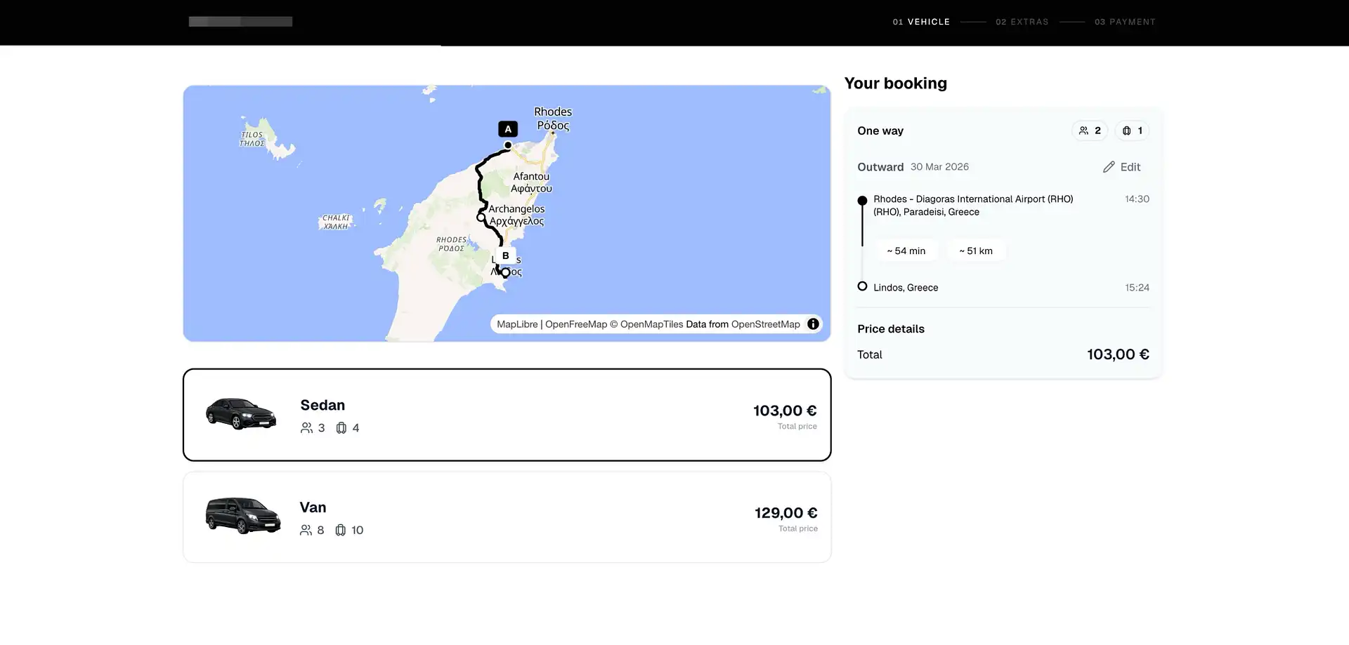Click the ~54 min duration chip

click(907, 251)
